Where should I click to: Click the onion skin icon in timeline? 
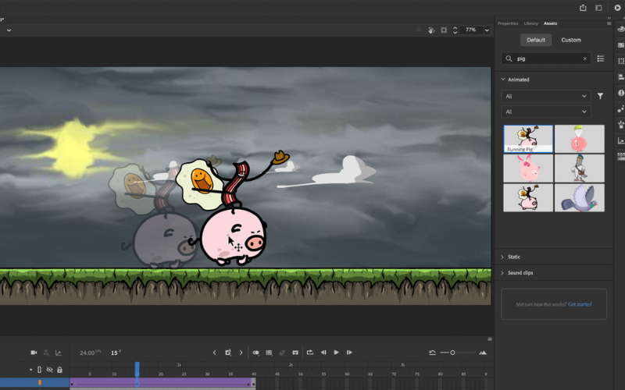click(255, 353)
